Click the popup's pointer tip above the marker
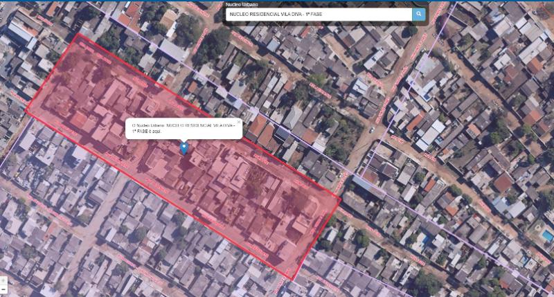Viewport: 554px width, 297px height. (x=184, y=141)
